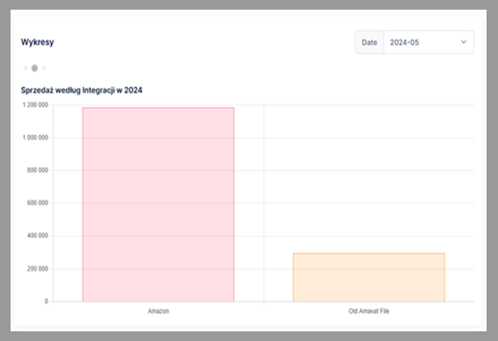The height and width of the screenshot is (341, 498).
Task: Select the pink Amazon bar
Action: (158, 205)
